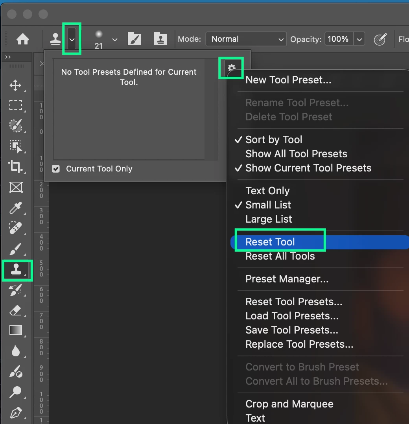Toggle the Current Tool Only checkbox
This screenshot has height=424, width=409.
[56, 169]
